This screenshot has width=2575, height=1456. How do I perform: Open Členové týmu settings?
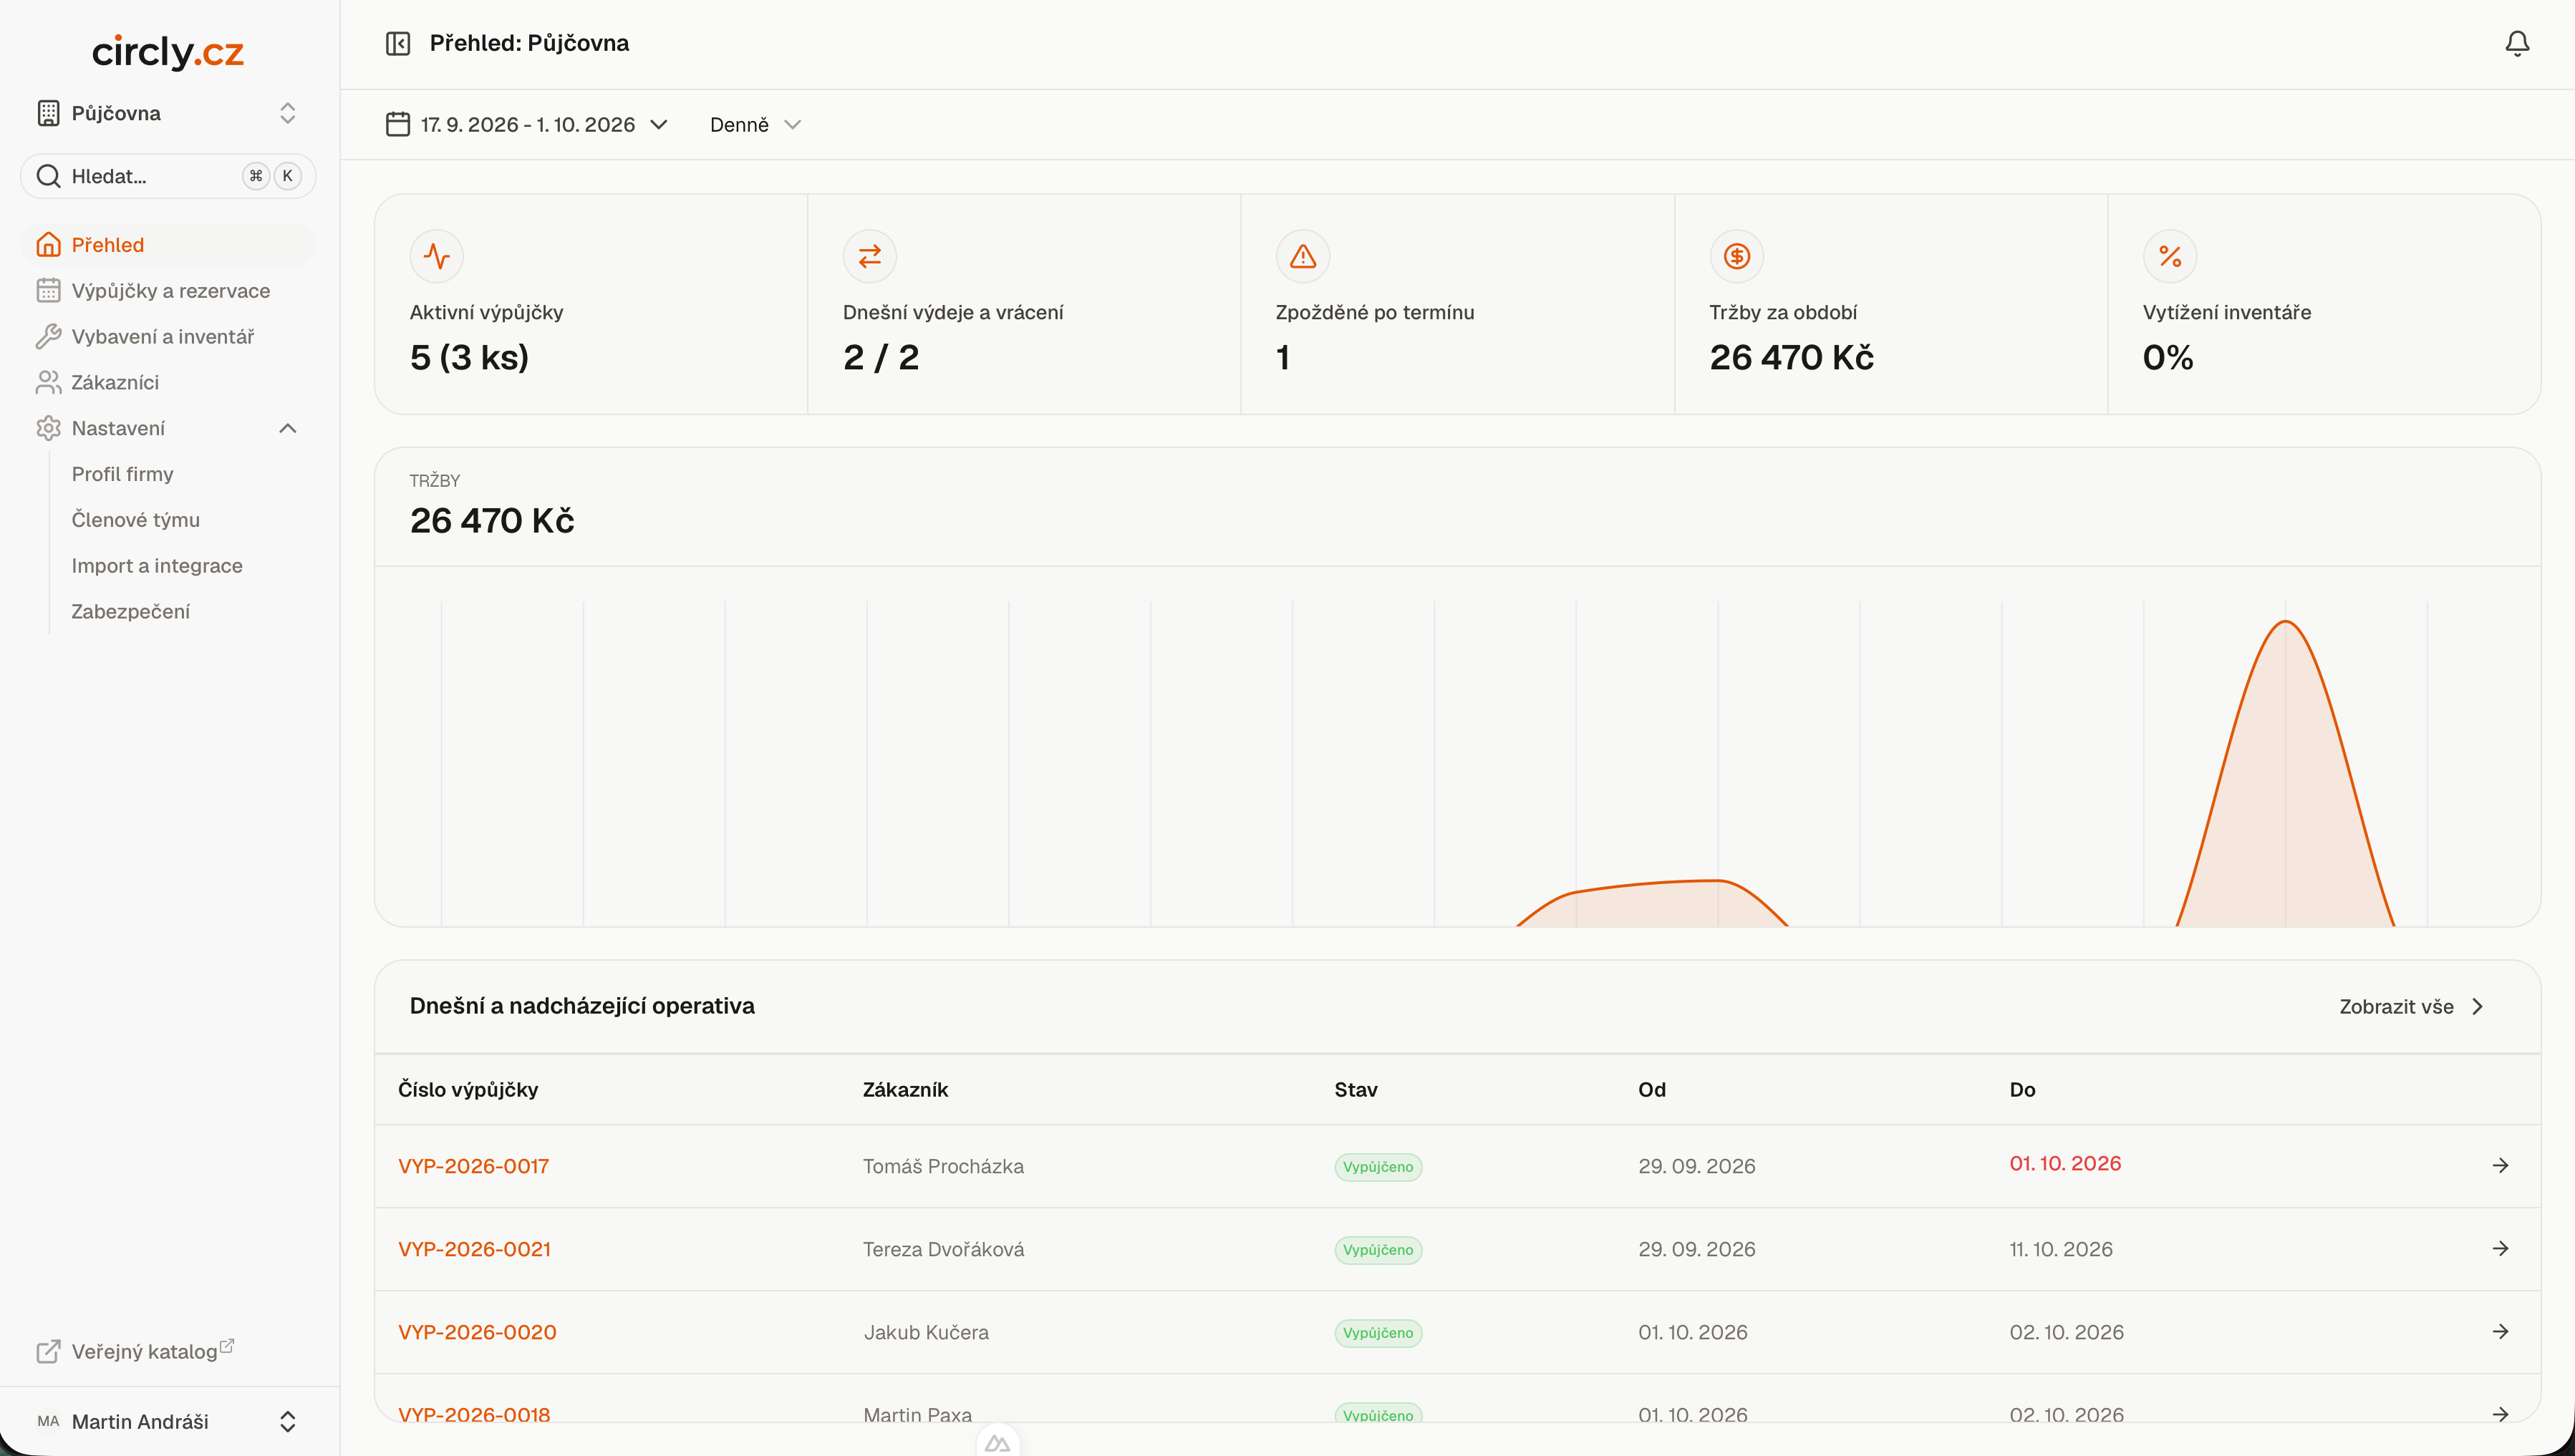point(135,520)
